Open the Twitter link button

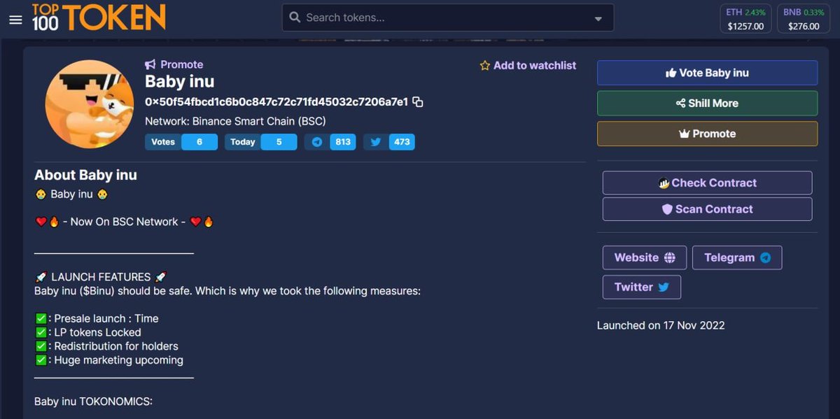click(641, 287)
